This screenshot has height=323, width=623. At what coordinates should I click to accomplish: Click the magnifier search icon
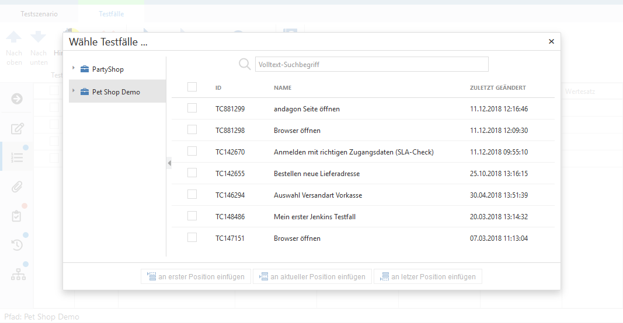pyautogui.click(x=245, y=64)
